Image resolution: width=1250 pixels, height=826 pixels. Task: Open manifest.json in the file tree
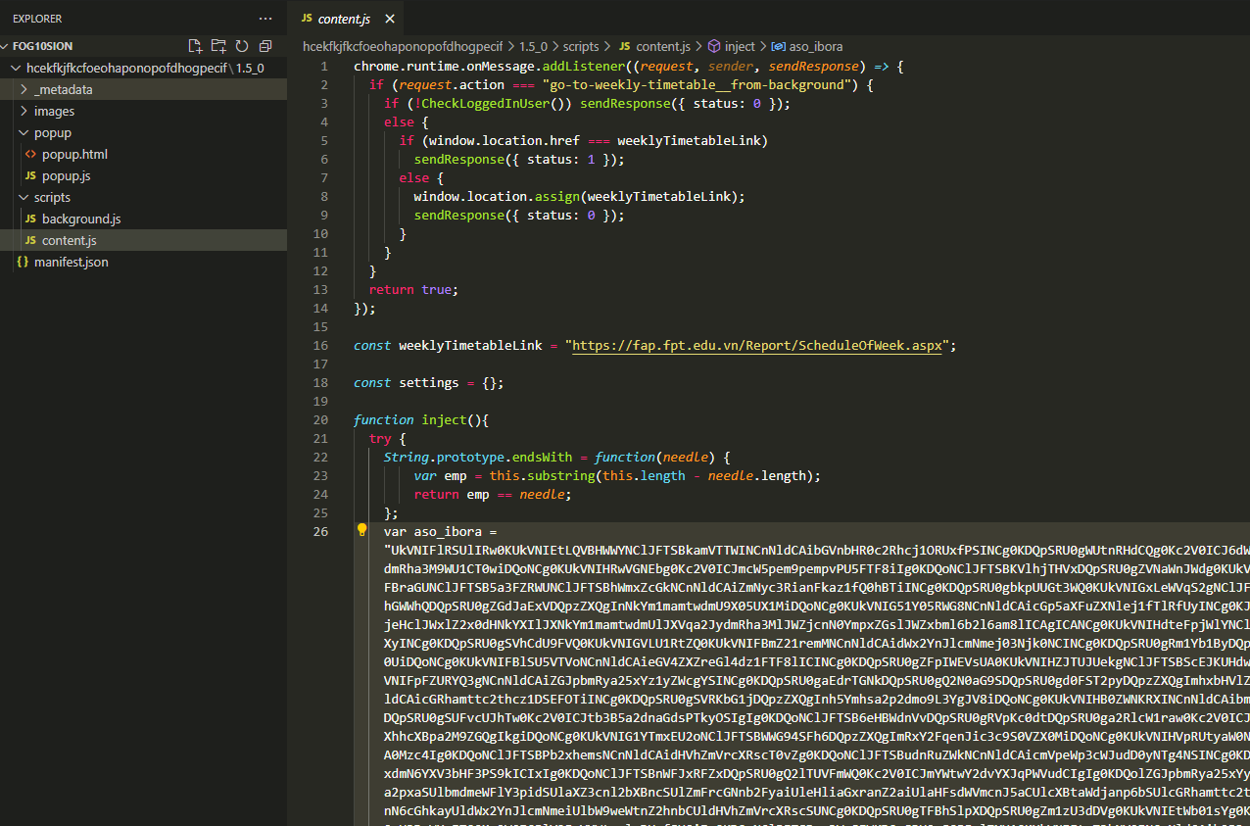(x=143, y=262)
